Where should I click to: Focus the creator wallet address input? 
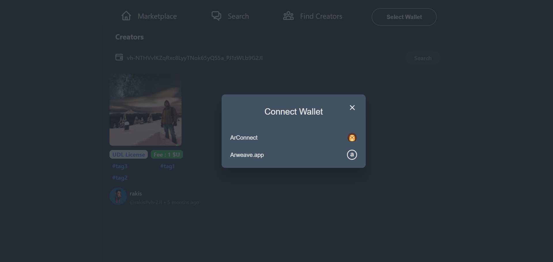(x=264, y=58)
